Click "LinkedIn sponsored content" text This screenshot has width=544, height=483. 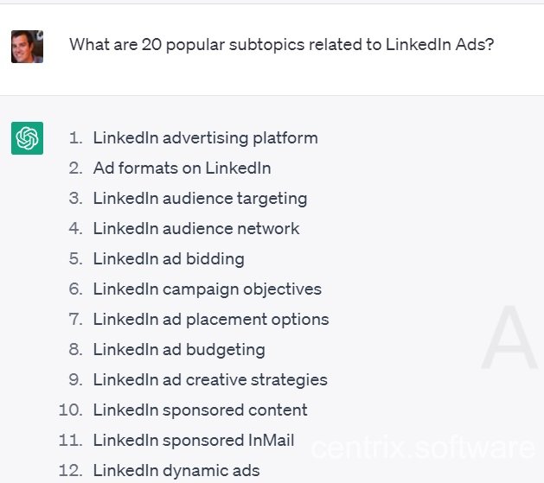point(200,410)
